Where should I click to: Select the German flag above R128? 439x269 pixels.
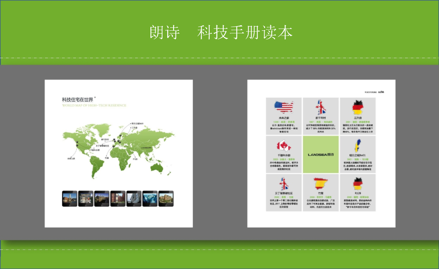(358, 184)
